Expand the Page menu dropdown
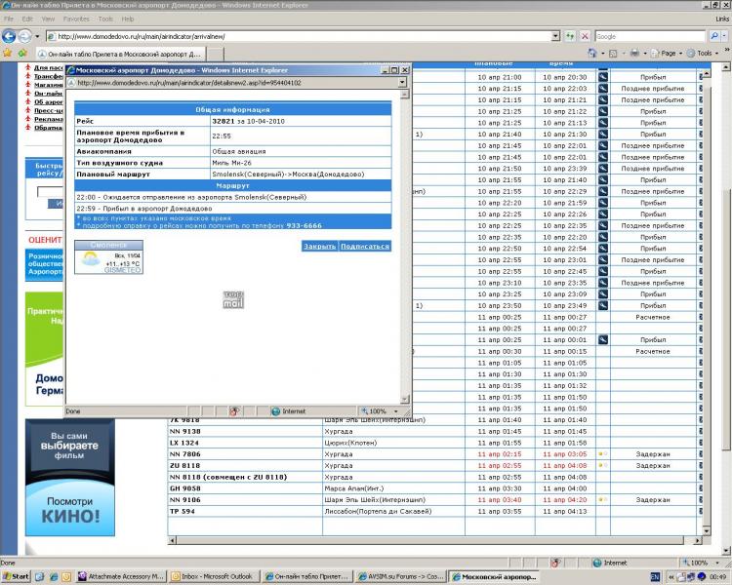732x585 pixels. point(680,53)
